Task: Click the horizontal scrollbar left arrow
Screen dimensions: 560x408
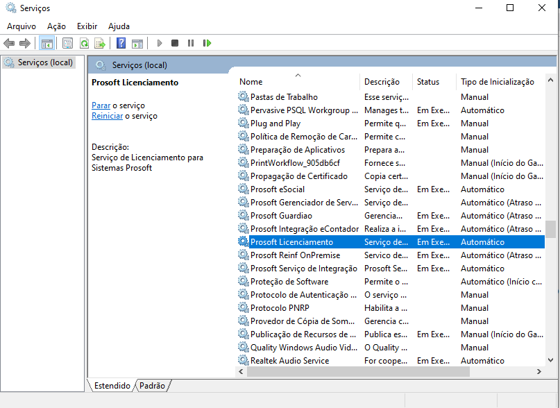Action: pyautogui.click(x=241, y=371)
